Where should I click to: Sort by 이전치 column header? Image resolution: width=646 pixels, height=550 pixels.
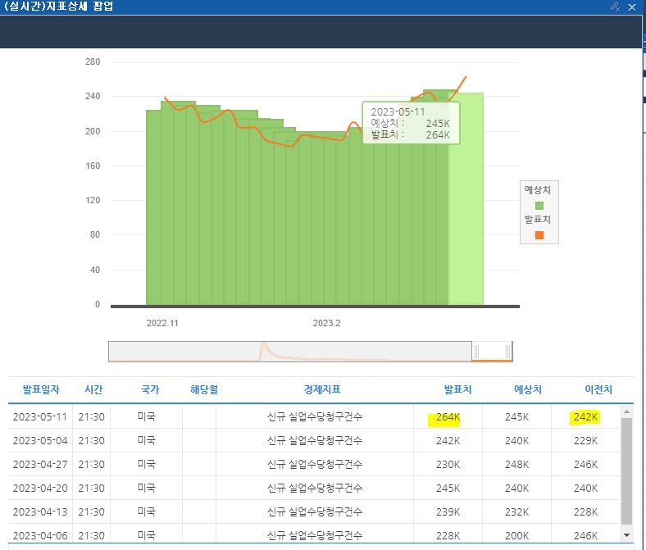click(x=598, y=389)
